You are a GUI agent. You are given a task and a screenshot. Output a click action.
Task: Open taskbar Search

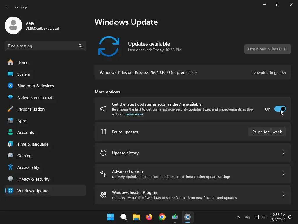pyautogui.click(x=123, y=217)
